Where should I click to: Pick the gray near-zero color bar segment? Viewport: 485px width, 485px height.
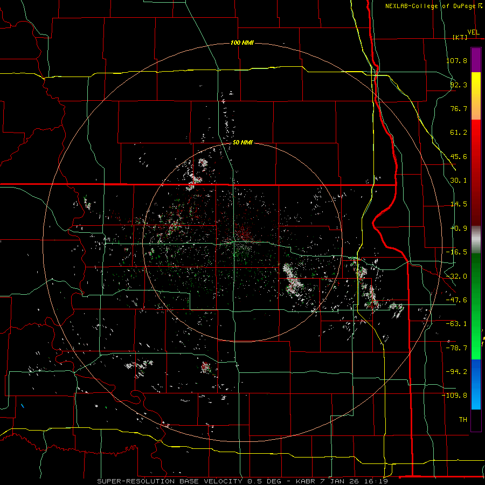click(476, 240)
